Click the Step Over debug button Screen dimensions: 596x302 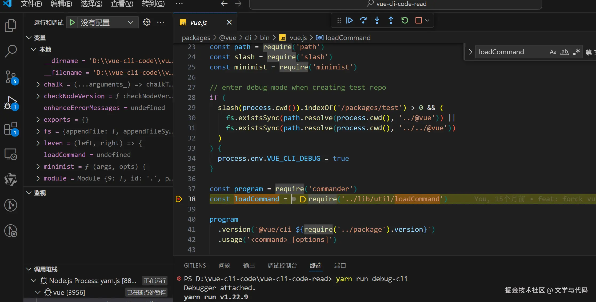pos(363,21)
